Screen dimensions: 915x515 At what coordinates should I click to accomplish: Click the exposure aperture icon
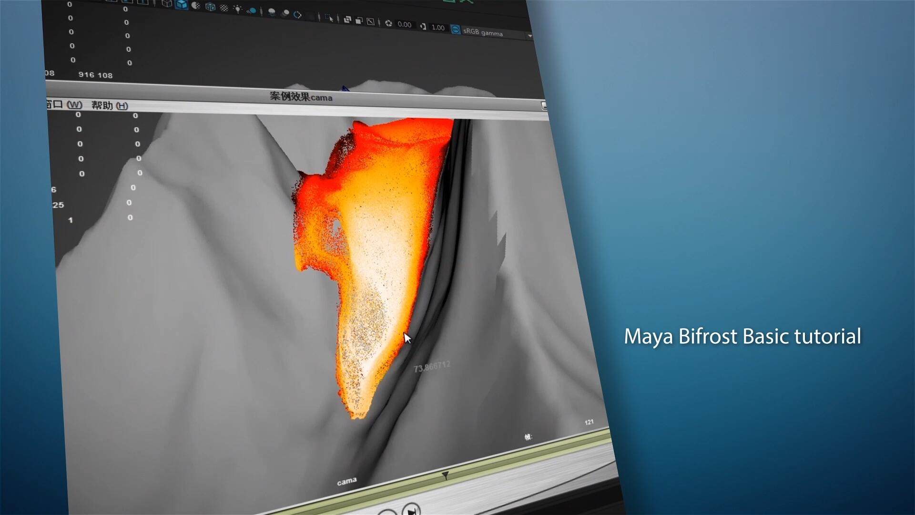(388, 23)
